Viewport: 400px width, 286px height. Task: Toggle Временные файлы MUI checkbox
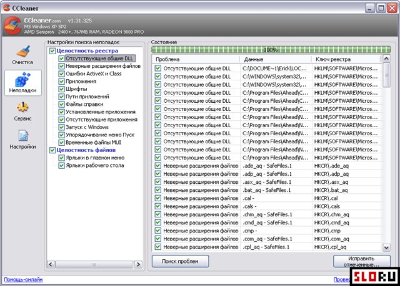coord(61,142)
